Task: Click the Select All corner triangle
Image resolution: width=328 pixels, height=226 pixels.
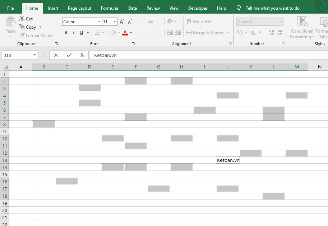Action: (6, 67)
